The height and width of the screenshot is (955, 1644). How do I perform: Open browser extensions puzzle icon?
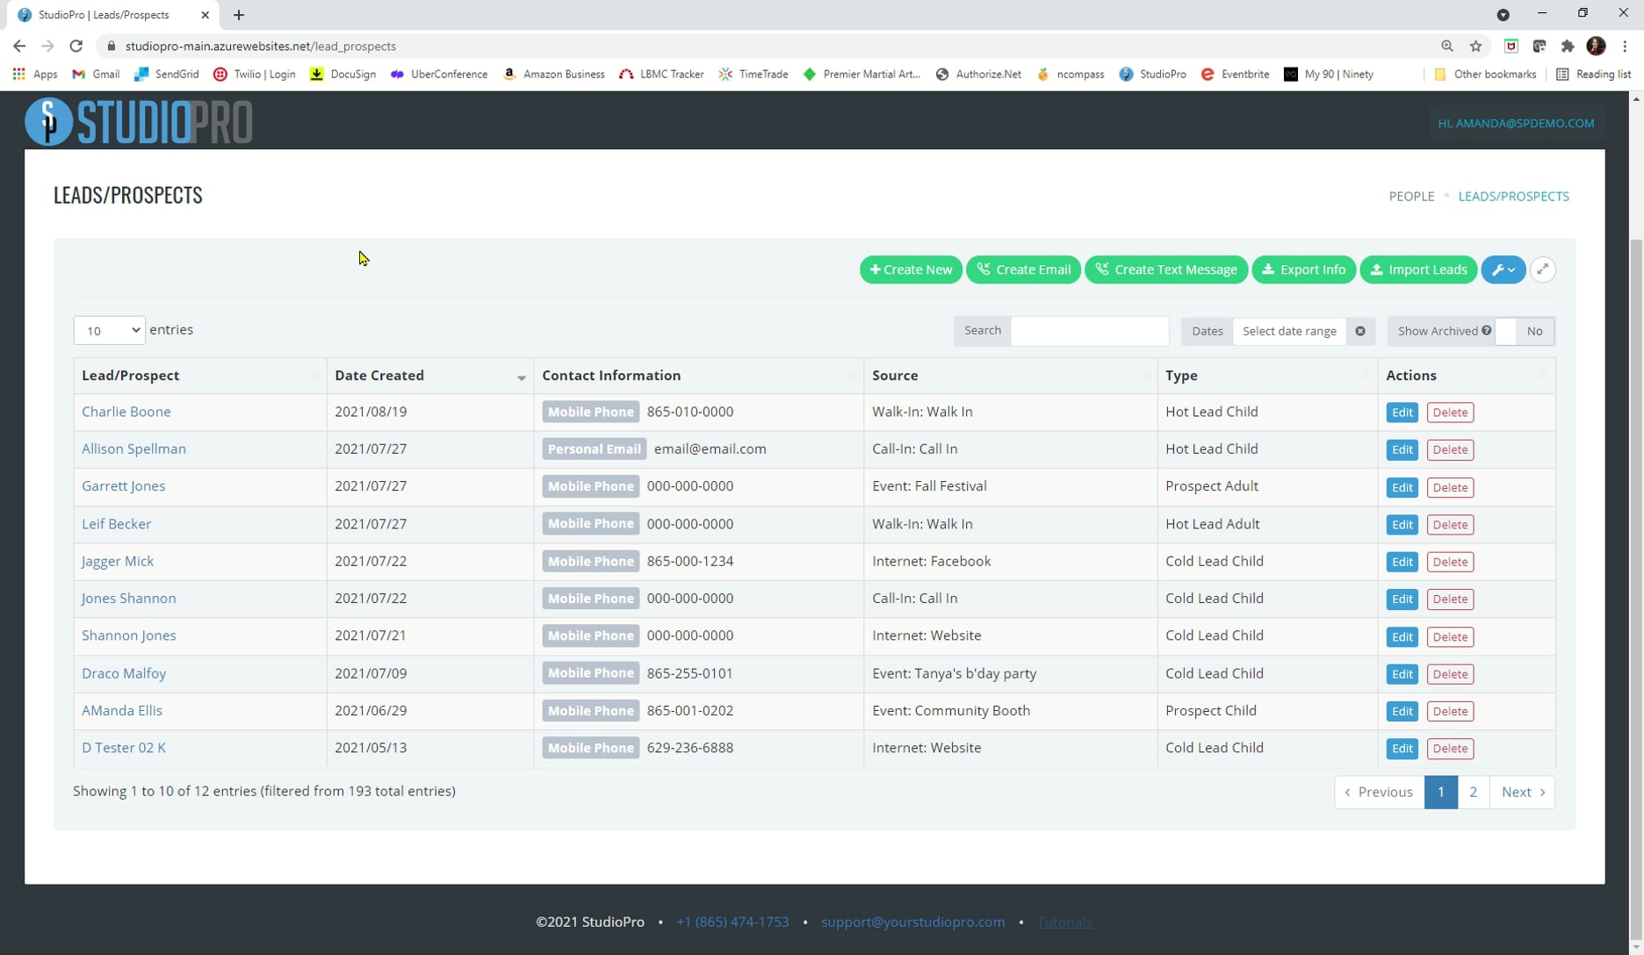tap(1568, 47)
